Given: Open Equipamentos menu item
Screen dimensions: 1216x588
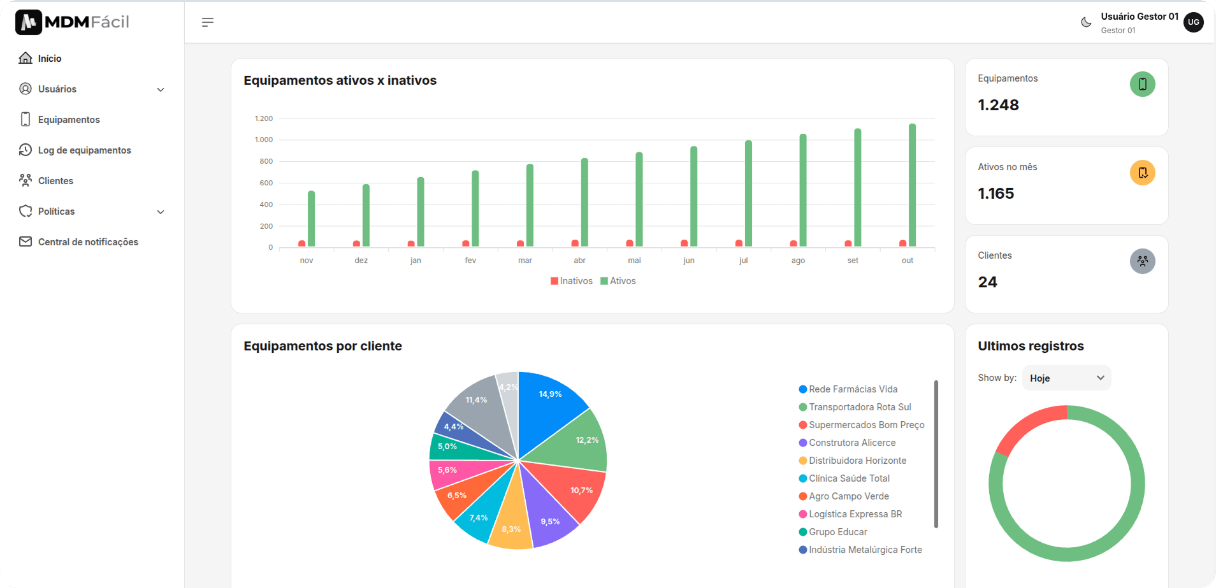Looking at the screenshot, I should [69, 119].
